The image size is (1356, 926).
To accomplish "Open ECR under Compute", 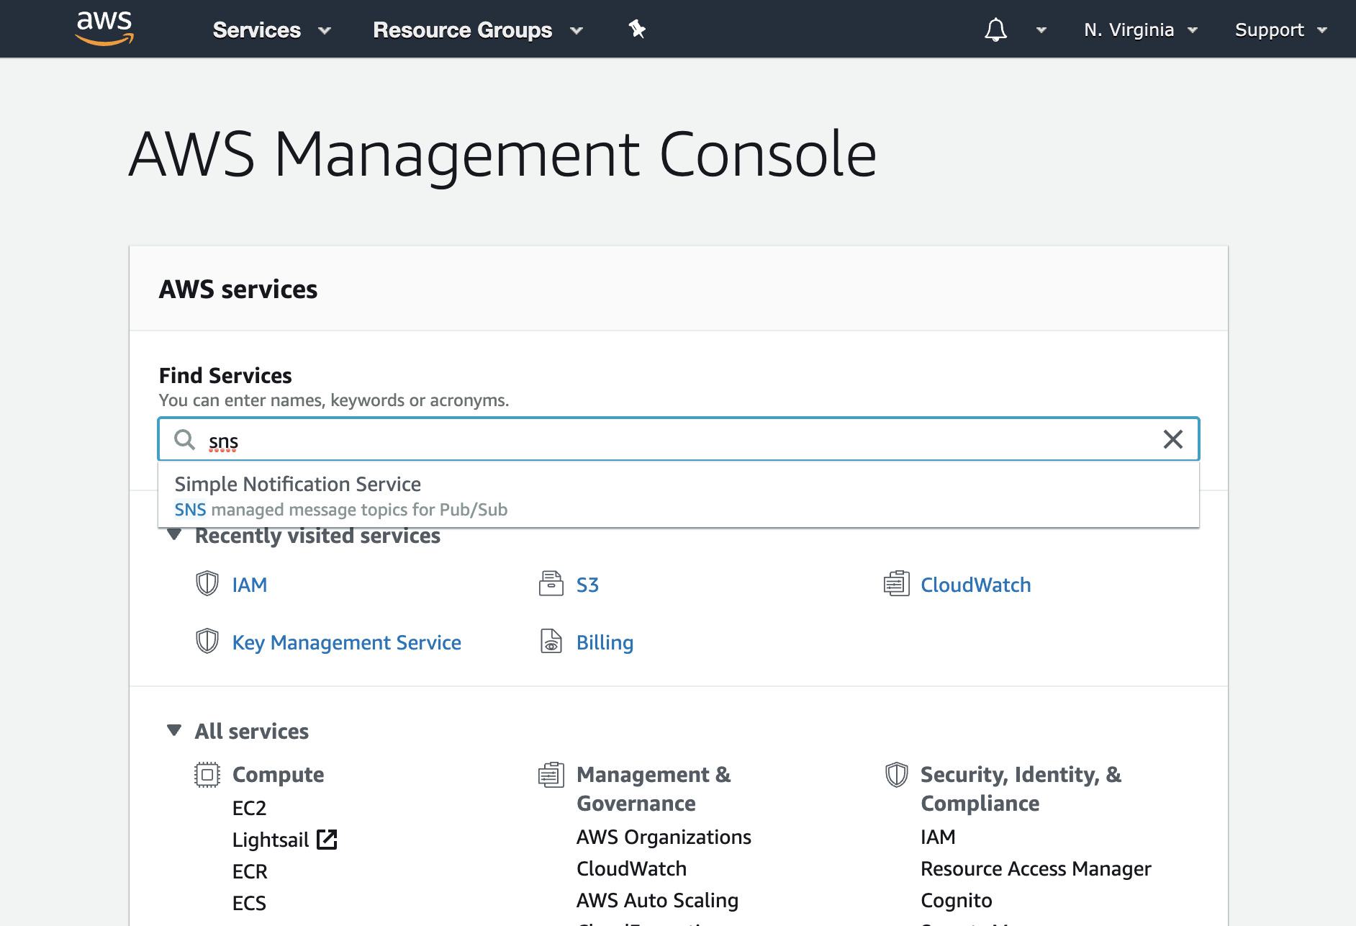I will [250, 871].
